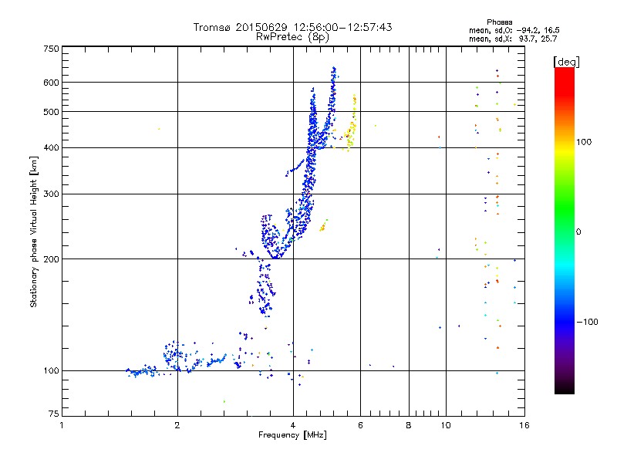Click the 1 tick on the frequency axis
617x463 pixels.
coord(62,425)
